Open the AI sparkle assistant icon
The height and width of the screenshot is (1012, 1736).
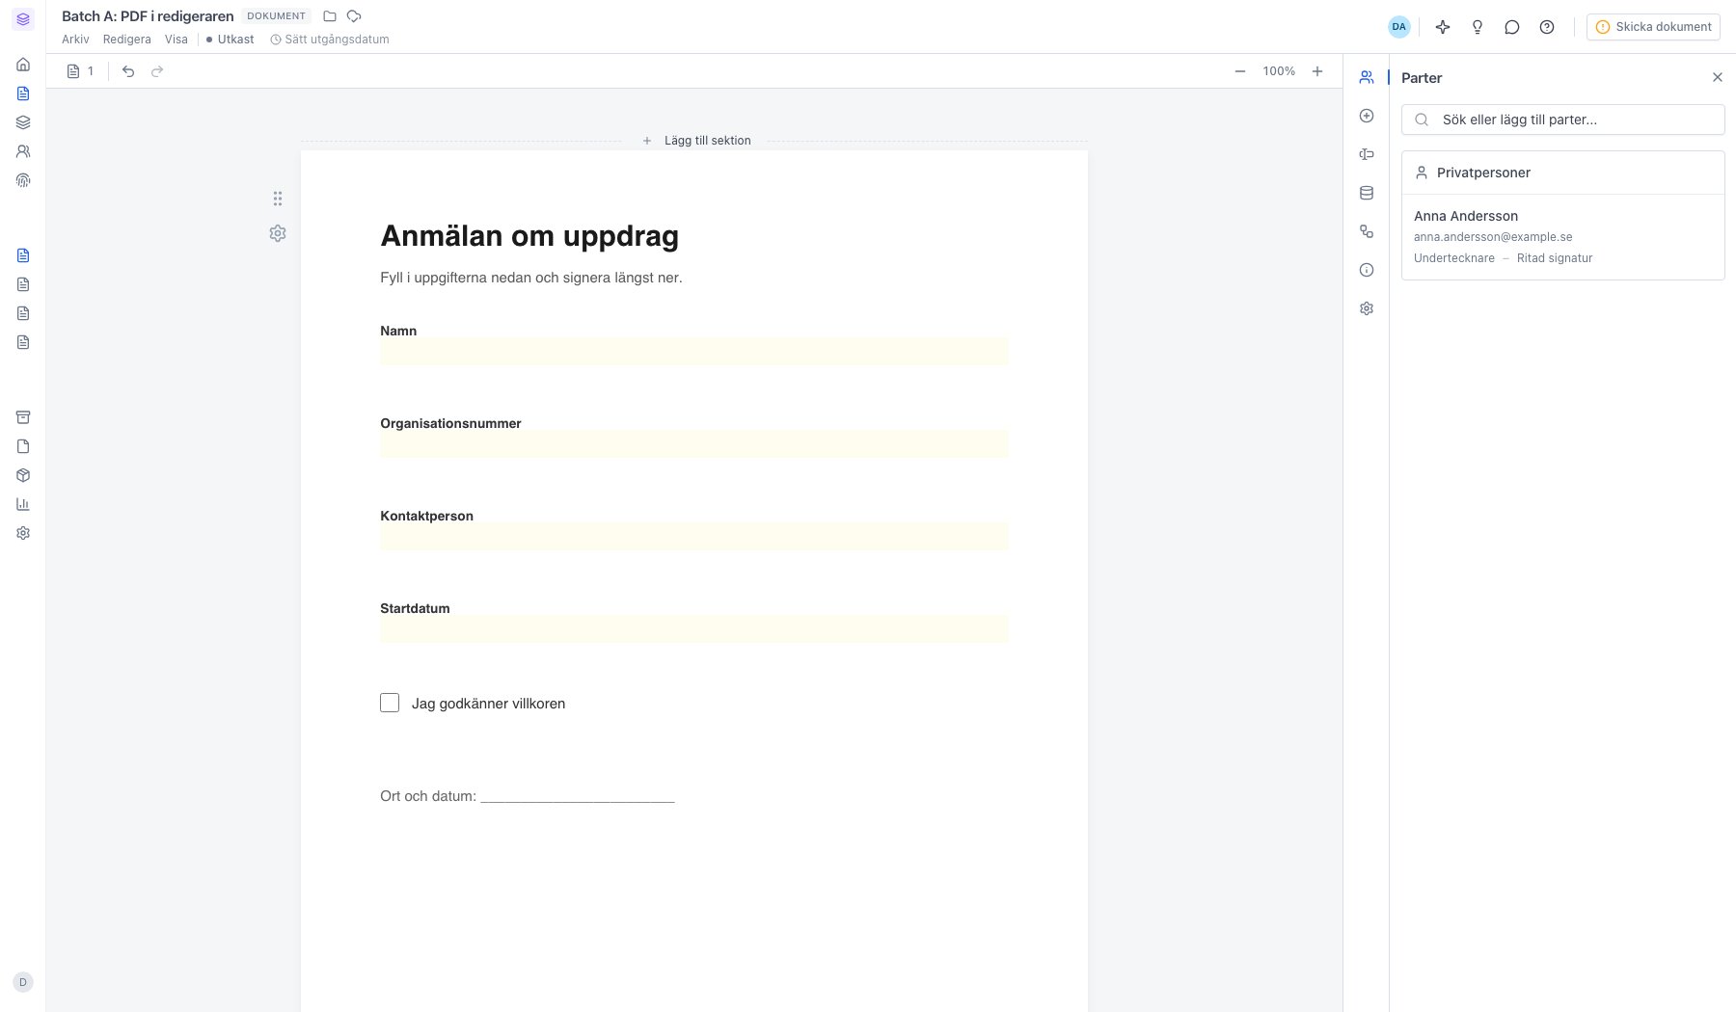point(1443,27)
